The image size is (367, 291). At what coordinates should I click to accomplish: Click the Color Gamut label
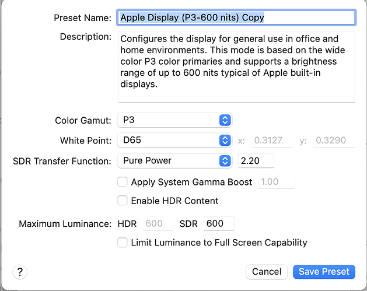(83, 121)
